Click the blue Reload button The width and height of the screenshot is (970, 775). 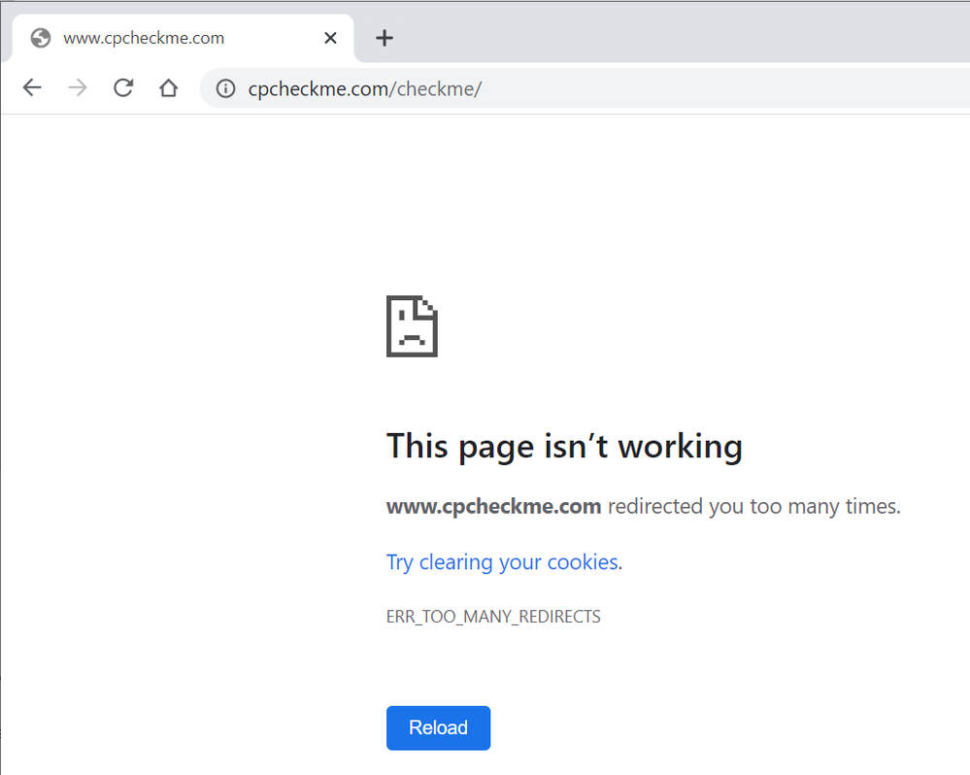pos(438,728)
